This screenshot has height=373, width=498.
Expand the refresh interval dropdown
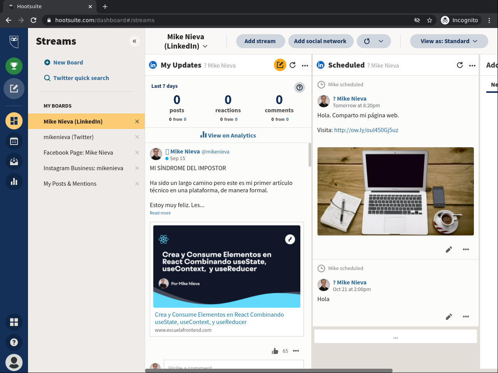pos(381,41)
